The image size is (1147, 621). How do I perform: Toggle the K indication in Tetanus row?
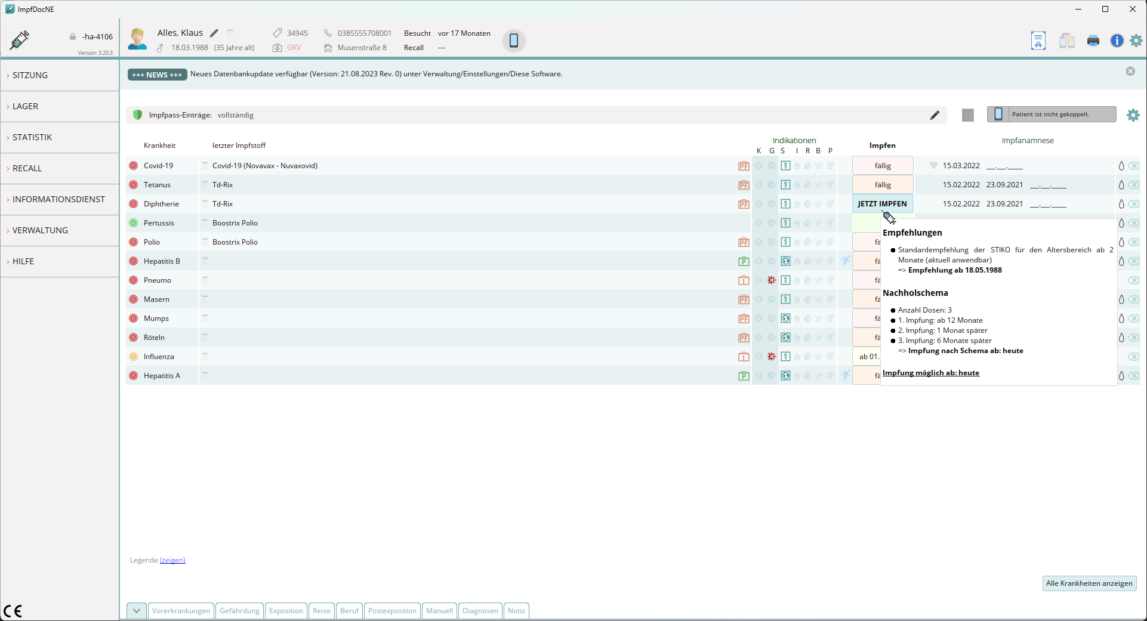(x=758, y=185)
